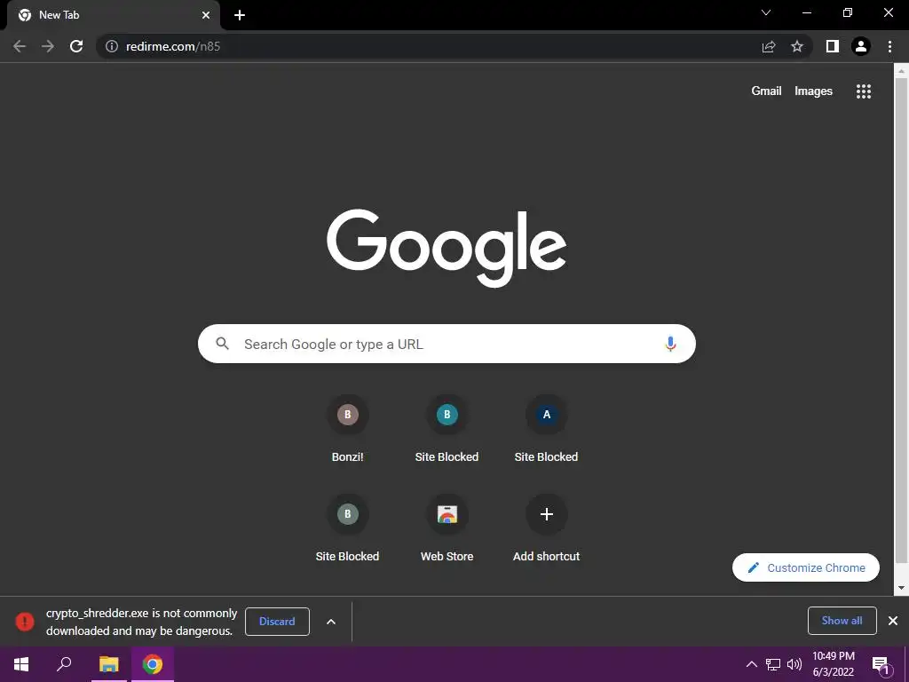909x682 pixels.
Task: Open the Chrome three-dot menu
Action: pos(889,46)
